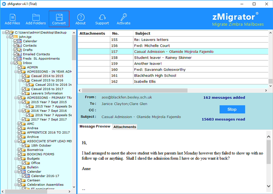273x194 pixels.
Task: Click the root Backup path folder icon
Action: pyautogui.click(x=12, y=32)
